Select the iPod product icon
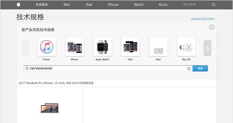This screenshot has width=233, height=123. [158, 47]
